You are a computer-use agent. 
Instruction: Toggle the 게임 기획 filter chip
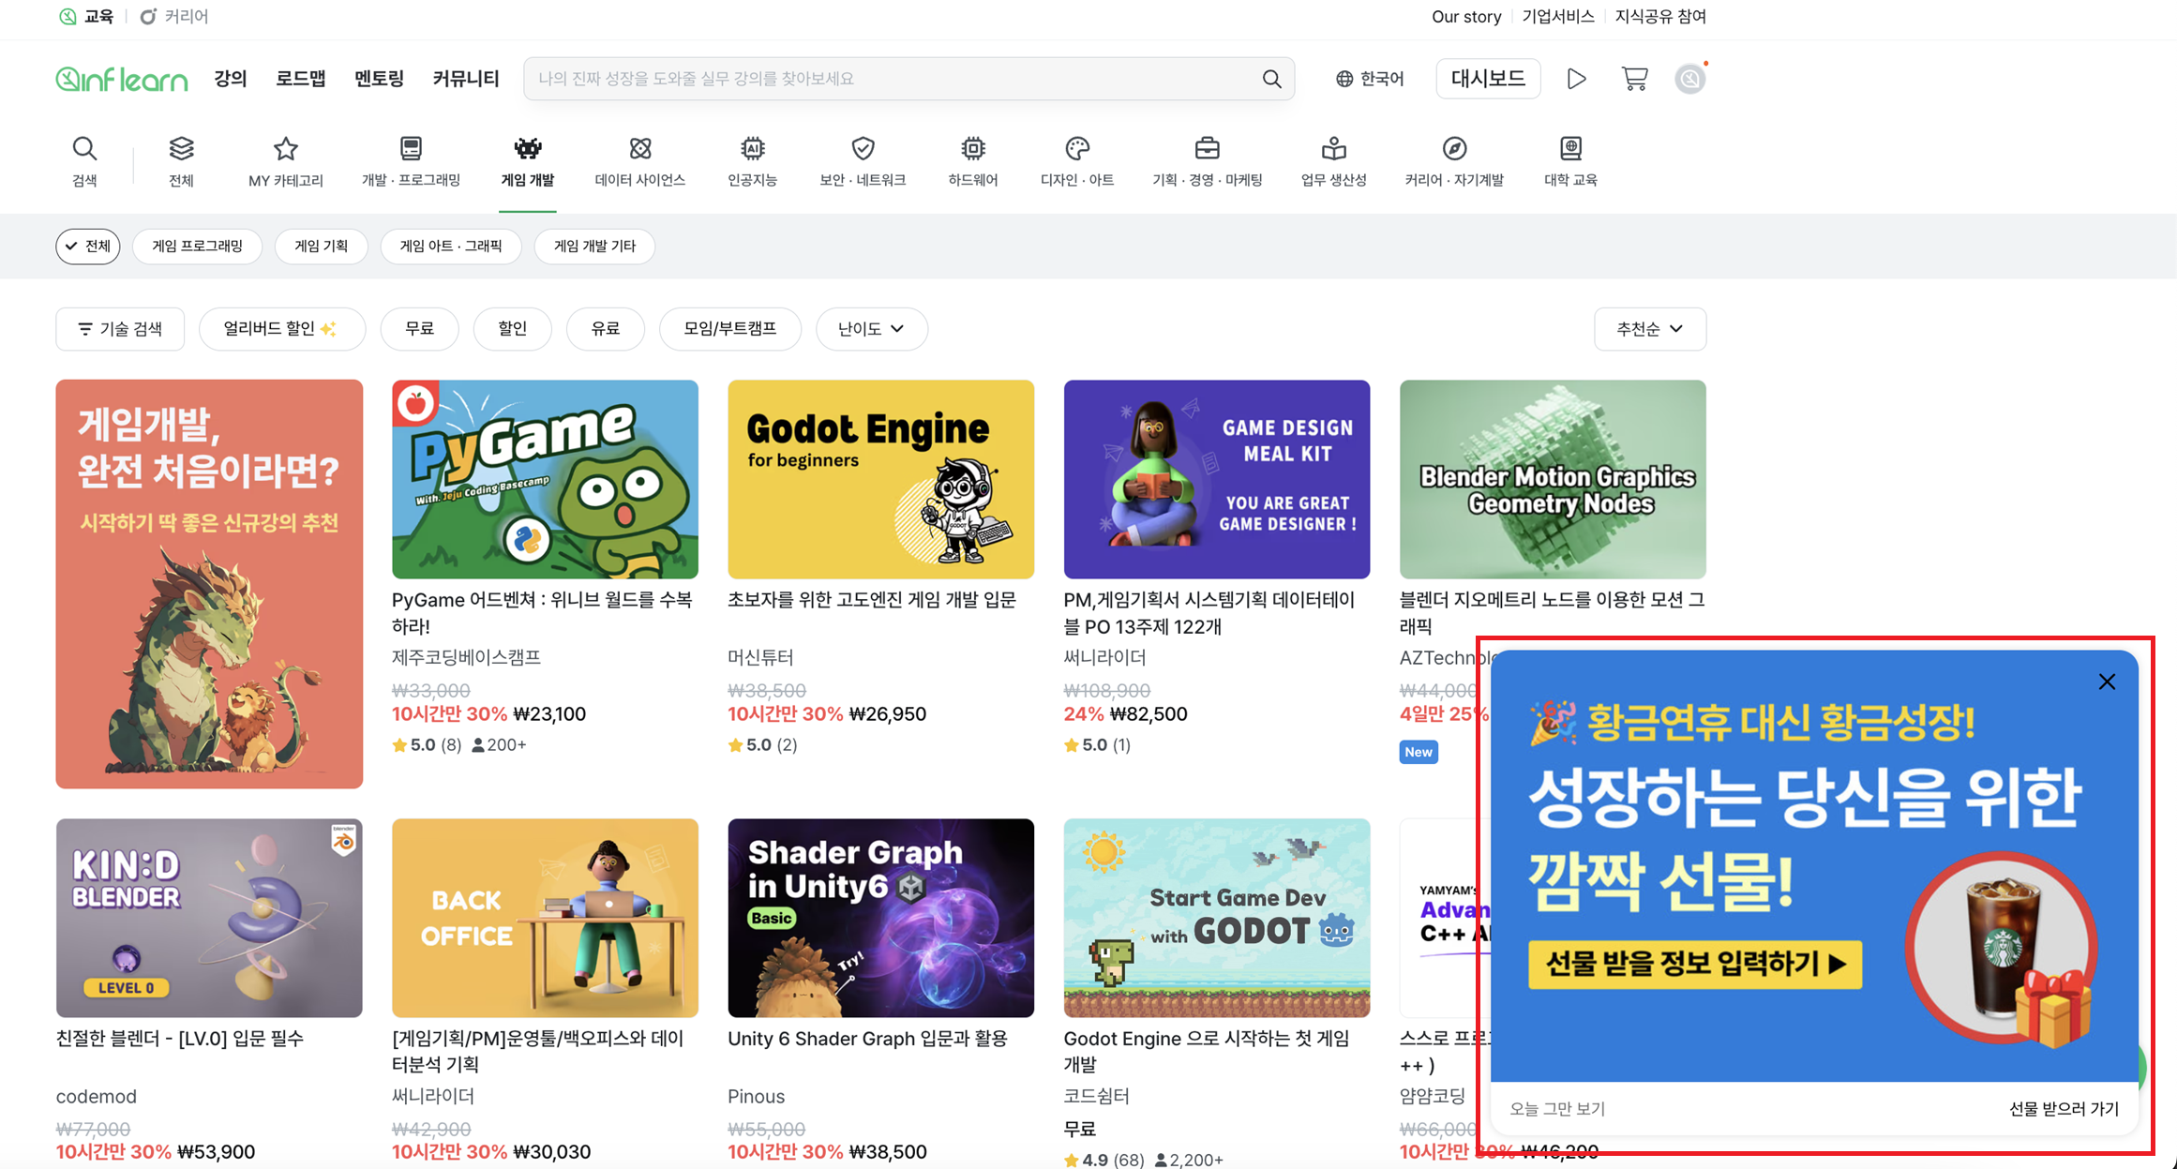pos(321,247)
